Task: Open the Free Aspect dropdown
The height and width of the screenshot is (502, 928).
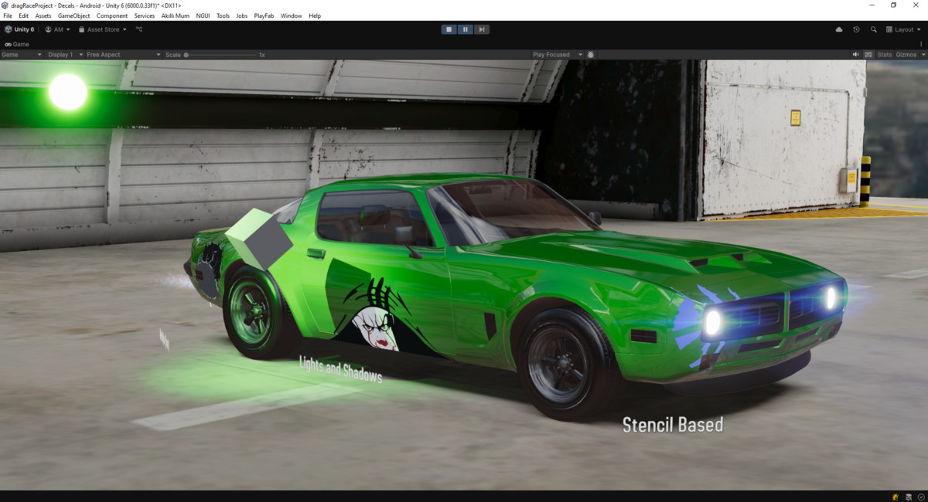Action: [x=124, y=55]
